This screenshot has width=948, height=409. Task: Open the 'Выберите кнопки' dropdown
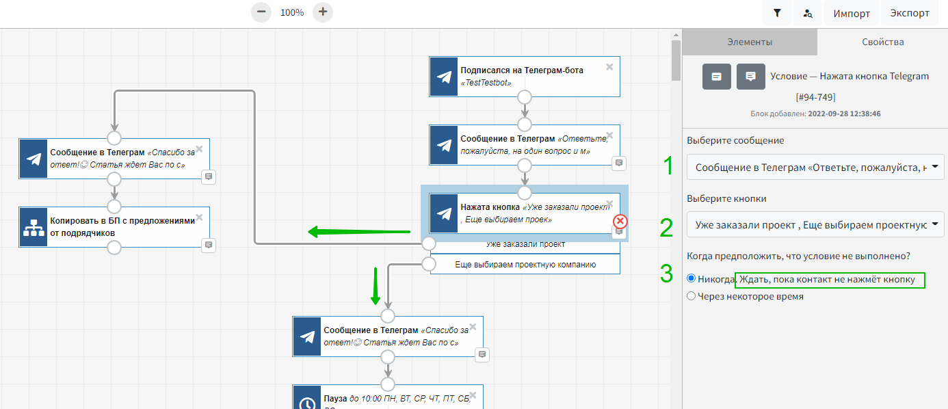tap(815, 224)
